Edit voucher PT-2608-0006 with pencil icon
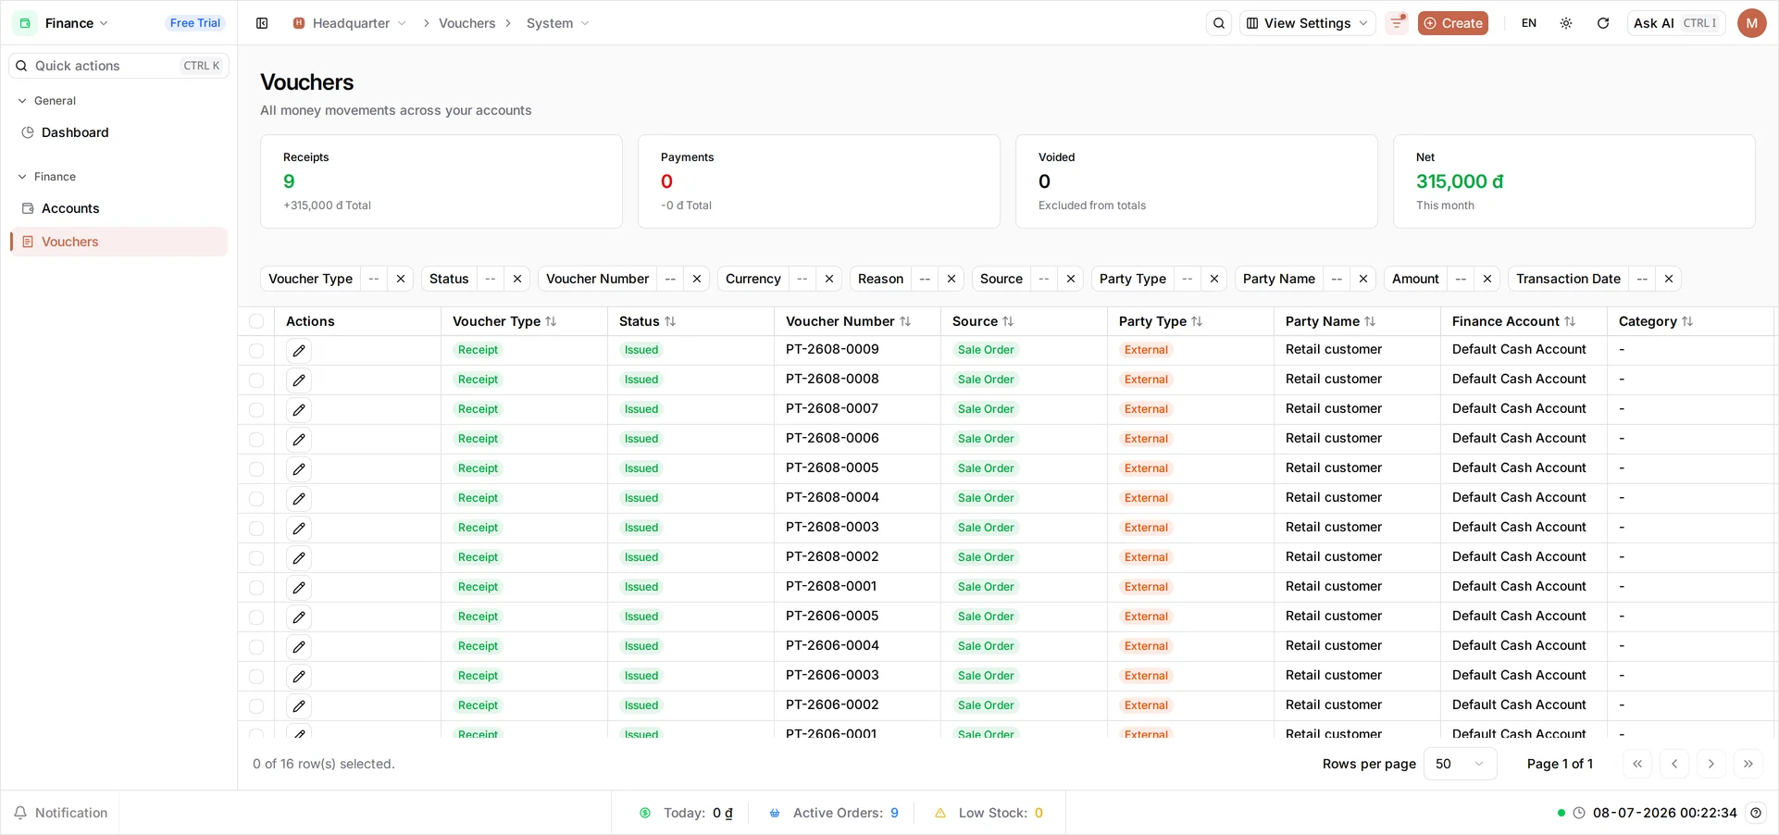The height and width of the screenshot is (835, 1779). click(299, 439)
